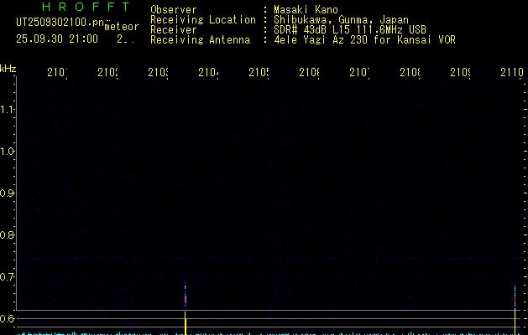
Task: Click the 'Receiving Antenna' field label
Action: click(x=200, y=39)
